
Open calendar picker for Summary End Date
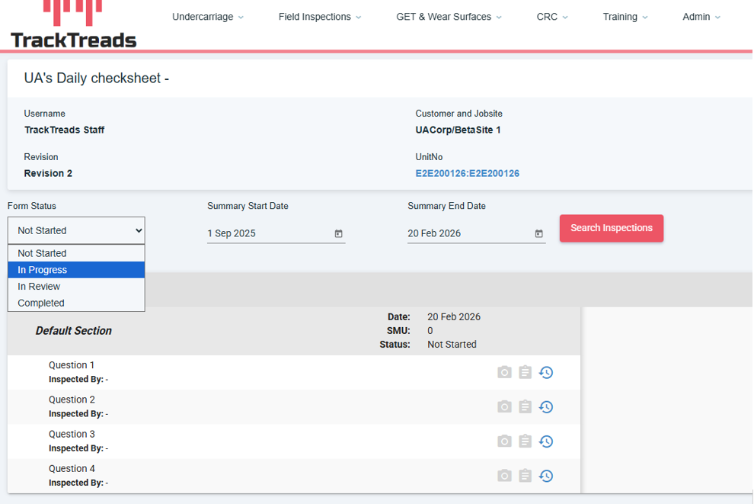[538, 233]
